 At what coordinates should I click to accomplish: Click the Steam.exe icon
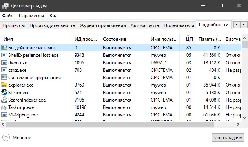(4, 92)
